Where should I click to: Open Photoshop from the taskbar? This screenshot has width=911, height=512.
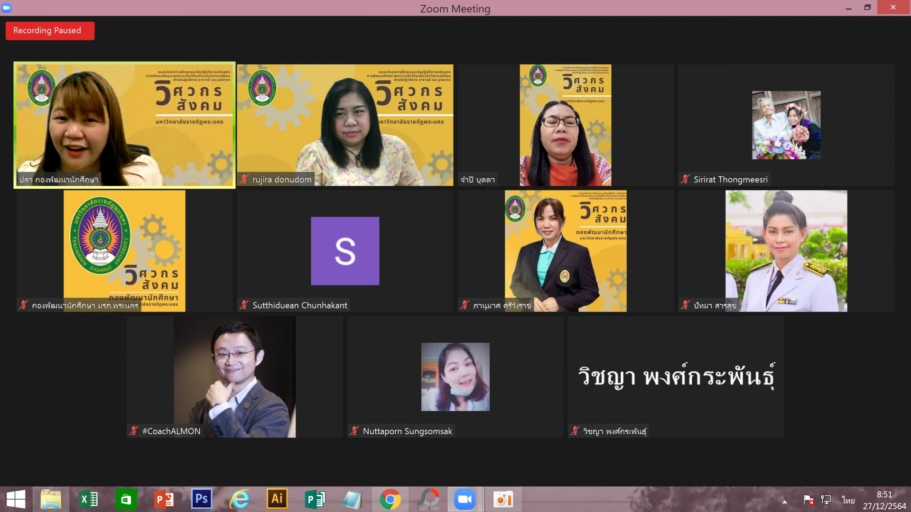point(202,499)
